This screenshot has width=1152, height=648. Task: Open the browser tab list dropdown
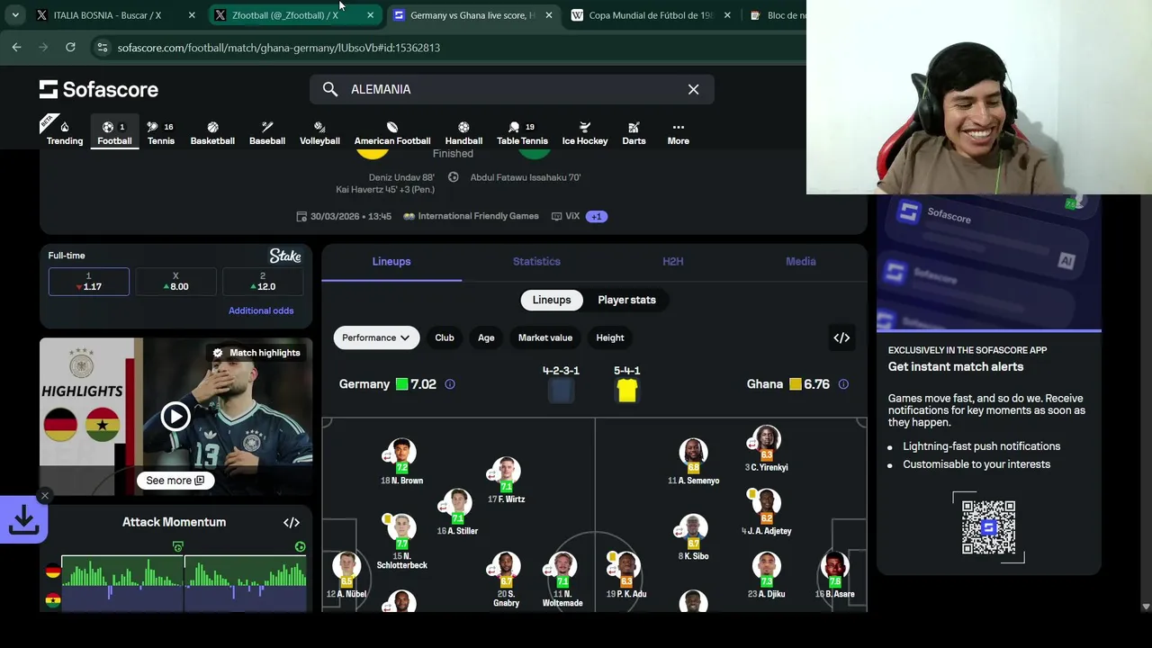tap(15, 15)
